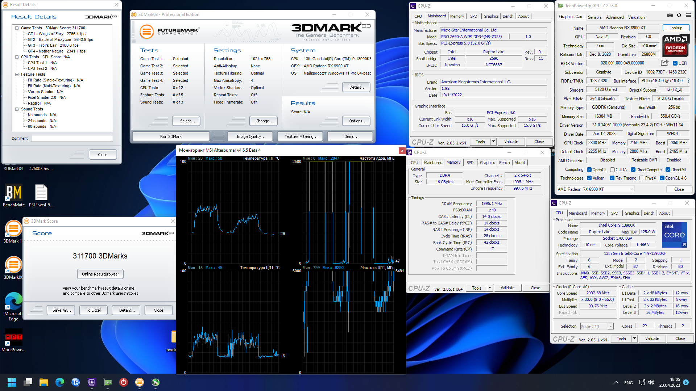Close the MSI Afterburner monitoring window
This screenshot has width=696, height=391.
[x=402, y=150]
